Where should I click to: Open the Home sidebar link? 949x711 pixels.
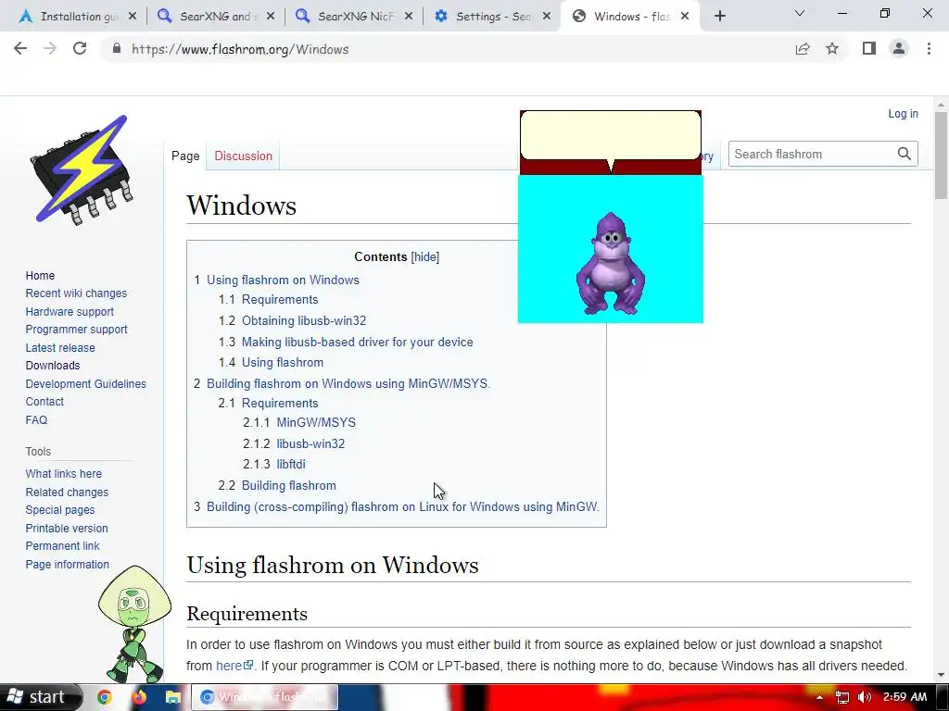click(40, 276)
